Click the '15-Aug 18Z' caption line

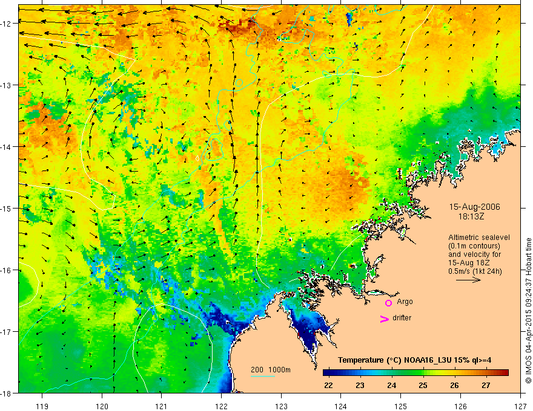pyautogui.click(x=468, y=263)
